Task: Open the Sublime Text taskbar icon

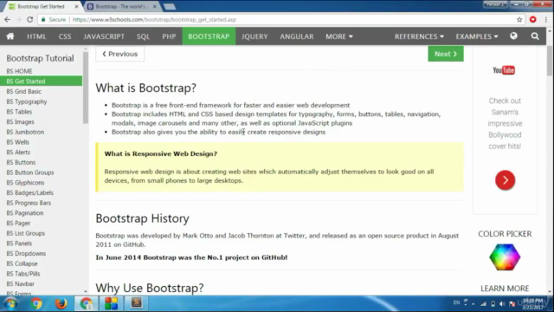Action: (x=137, y=303)
